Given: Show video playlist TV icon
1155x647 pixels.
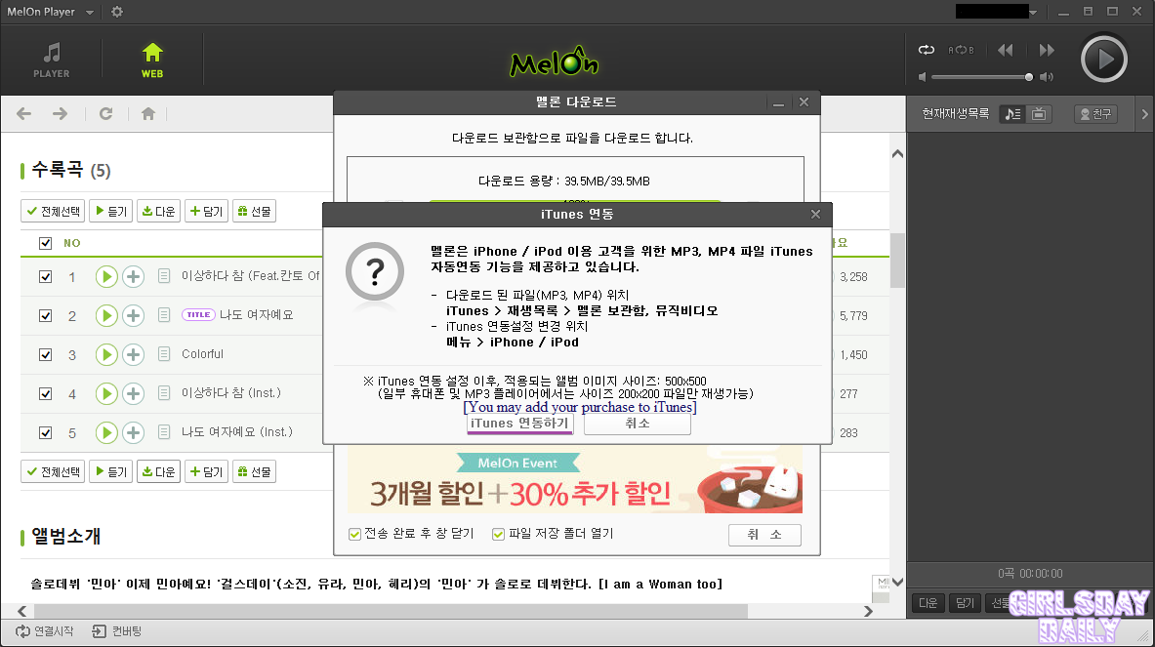Looking at the screenshot, I should point(1039,114).
